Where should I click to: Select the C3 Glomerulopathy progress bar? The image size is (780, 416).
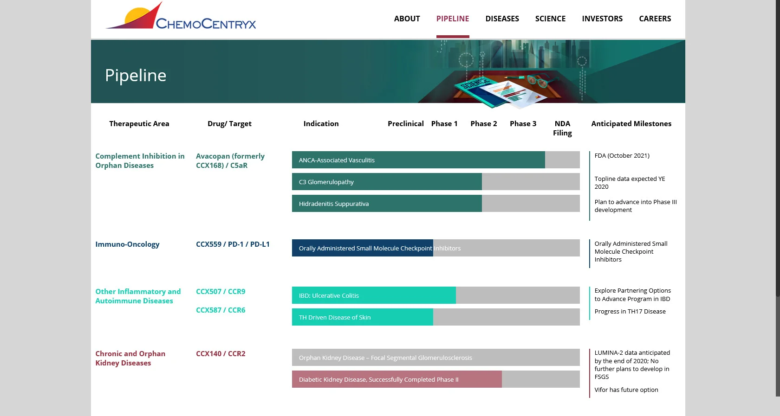tap(436, 182)
